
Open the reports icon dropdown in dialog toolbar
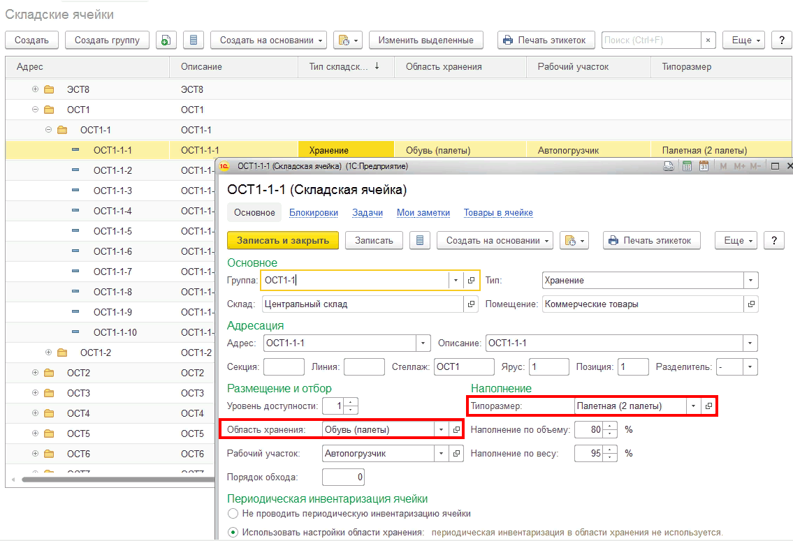click(574, 240)
